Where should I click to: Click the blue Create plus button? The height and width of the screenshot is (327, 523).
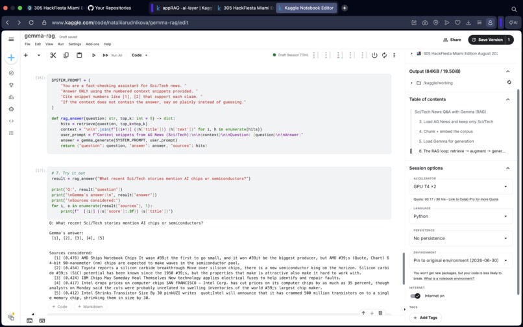point(11,58)
